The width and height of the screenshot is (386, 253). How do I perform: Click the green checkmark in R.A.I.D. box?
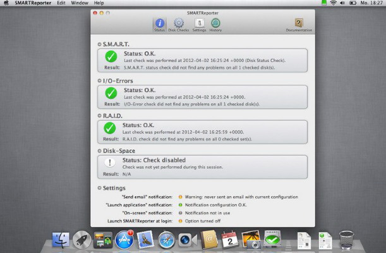(x=109, y=128)
